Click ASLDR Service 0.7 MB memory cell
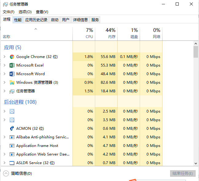 (x=106, y=163)
